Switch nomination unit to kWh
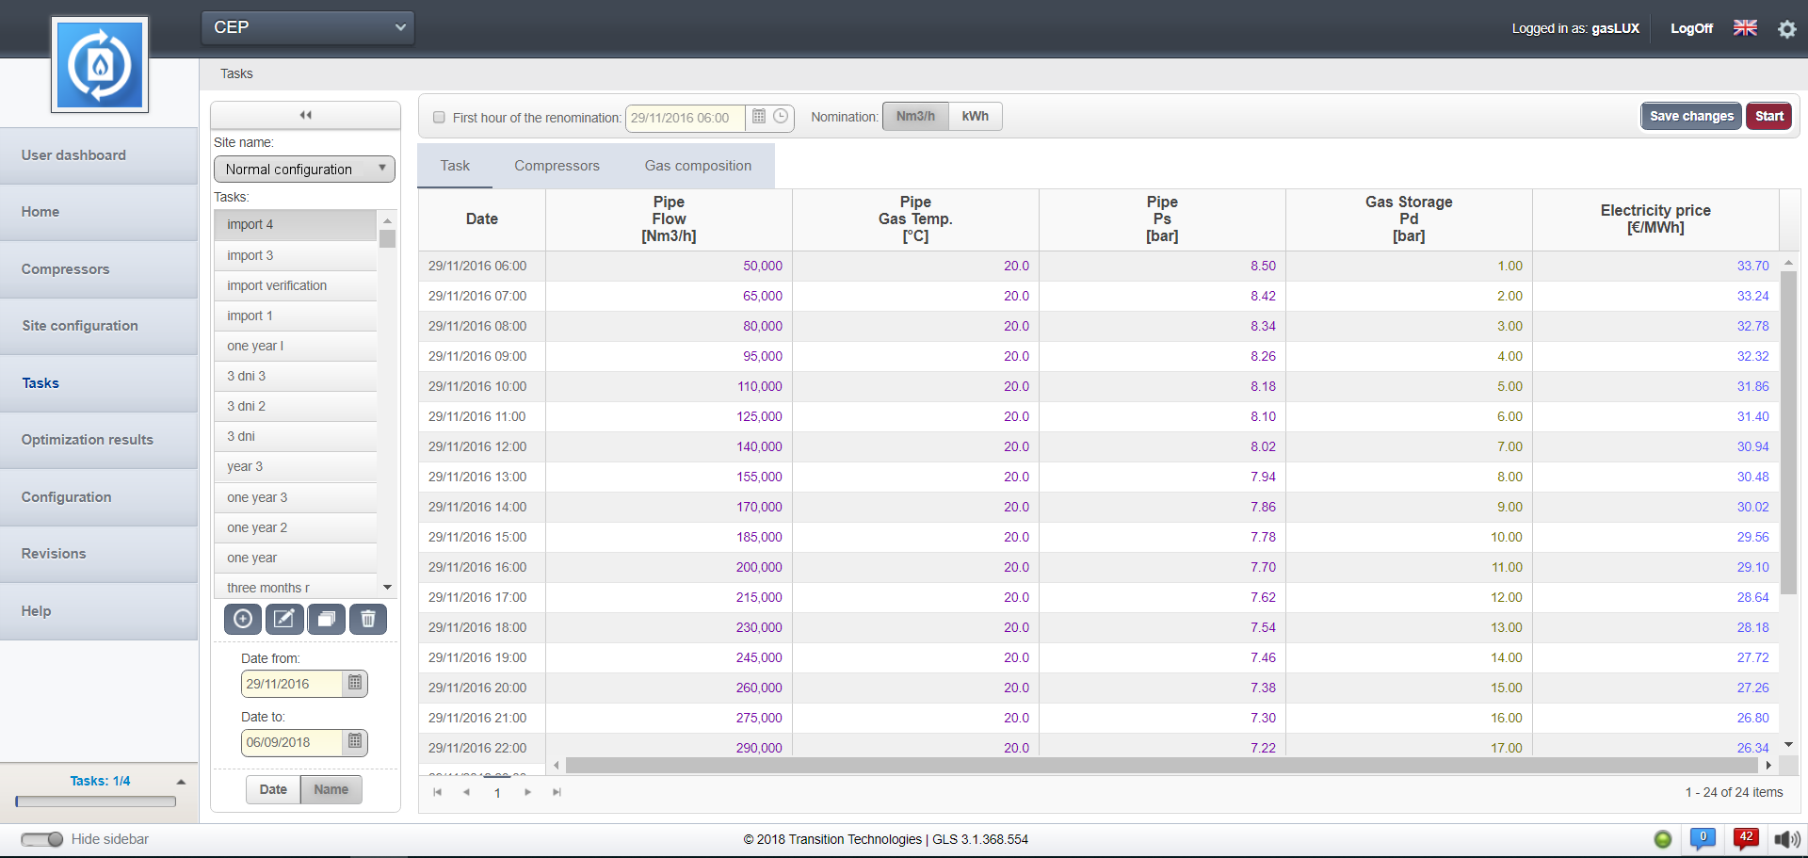The width and height of the screenshot is (1808, 858). (x=975, y=117)
